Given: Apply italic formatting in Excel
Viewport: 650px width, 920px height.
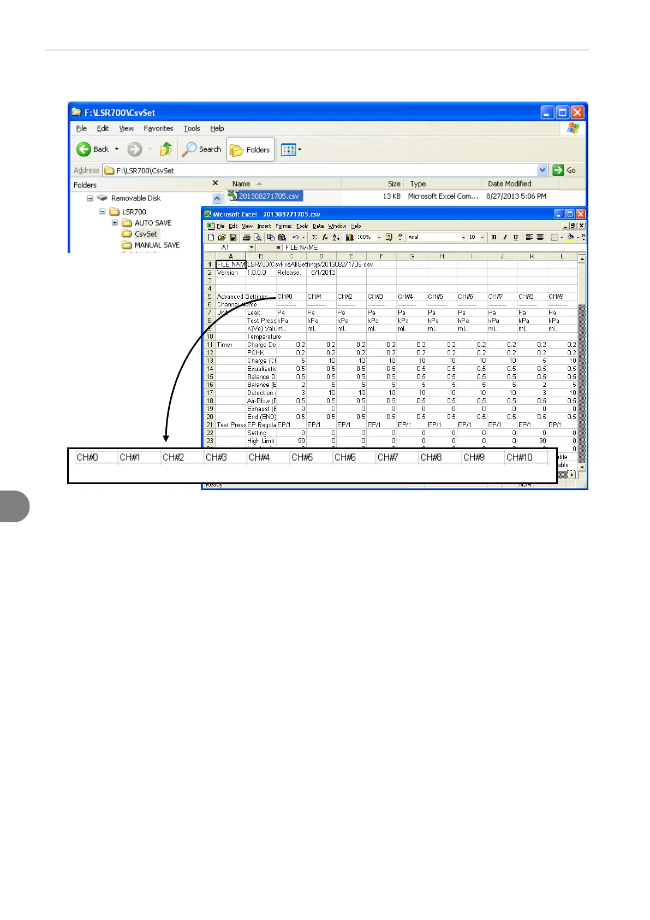Looking at the screenshot, I should [x=505, y=237].
